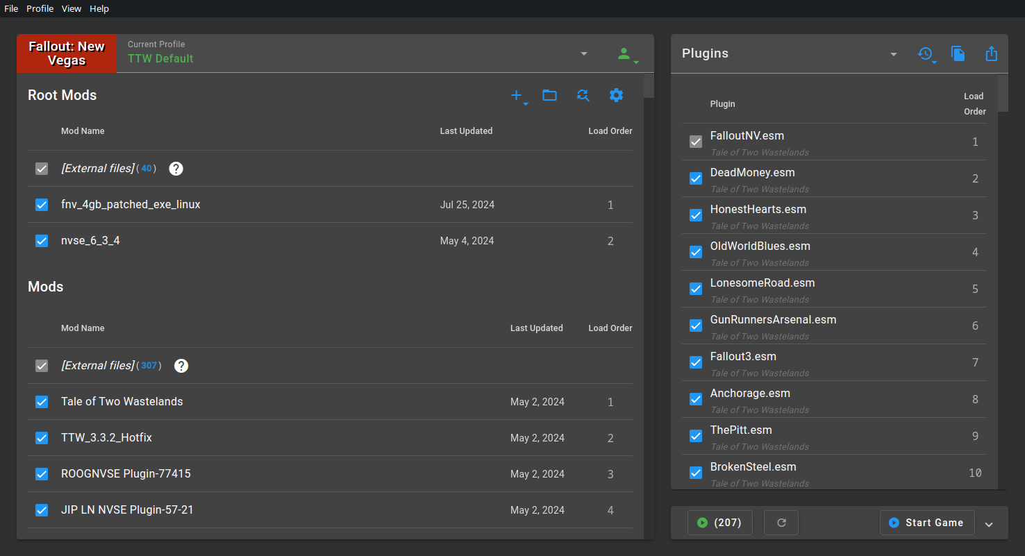Click May 4, 2024 date cell
1025x556 pixels.
(467, 241)
